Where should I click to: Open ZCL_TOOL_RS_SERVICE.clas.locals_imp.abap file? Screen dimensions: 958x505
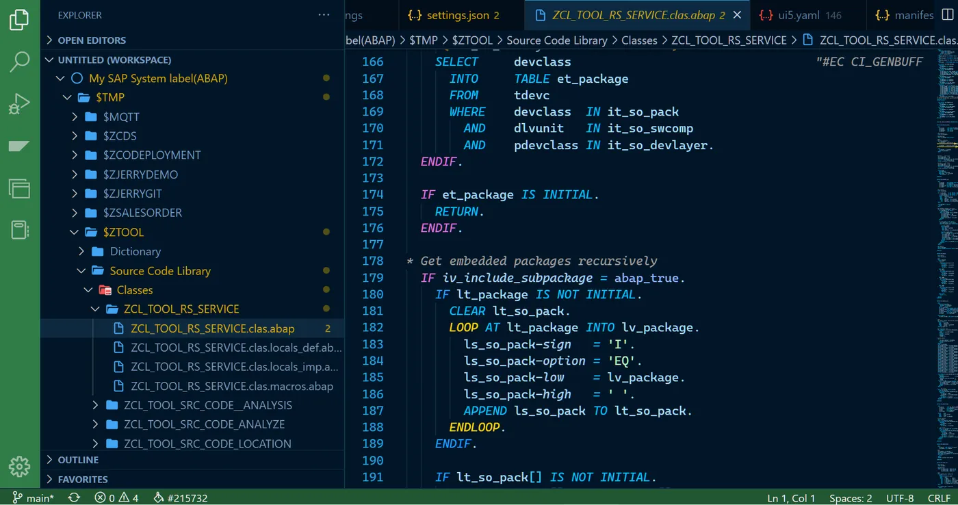(235, 367)
